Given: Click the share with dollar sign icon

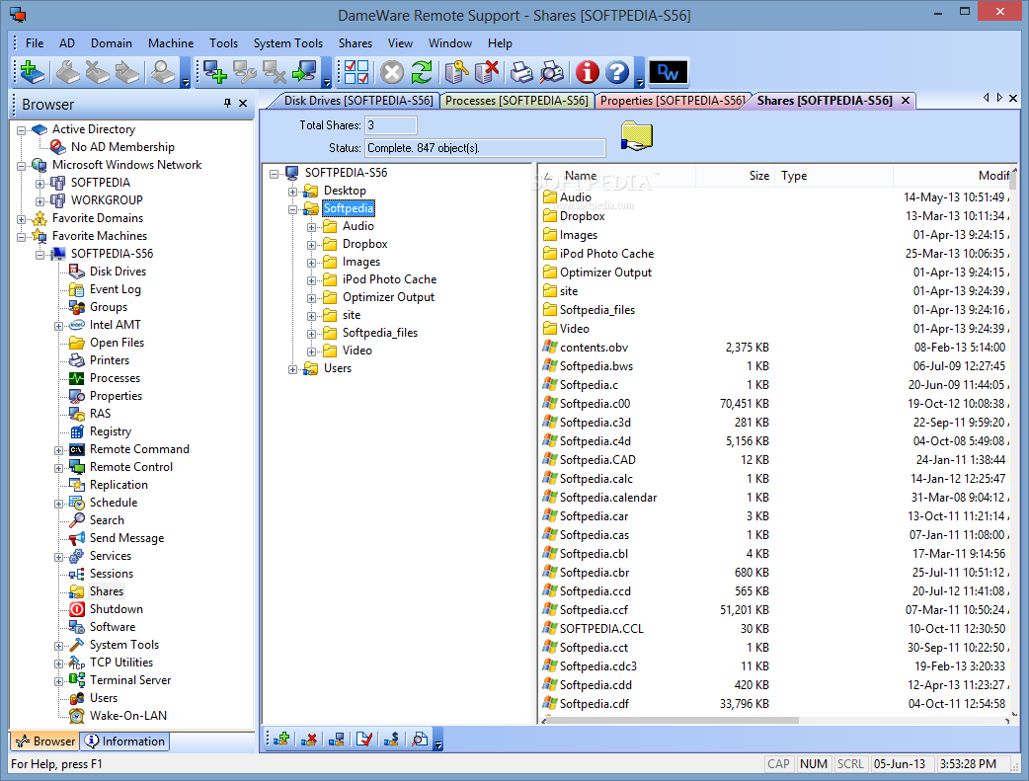Looking at the screenshot, I should [392, 740].
